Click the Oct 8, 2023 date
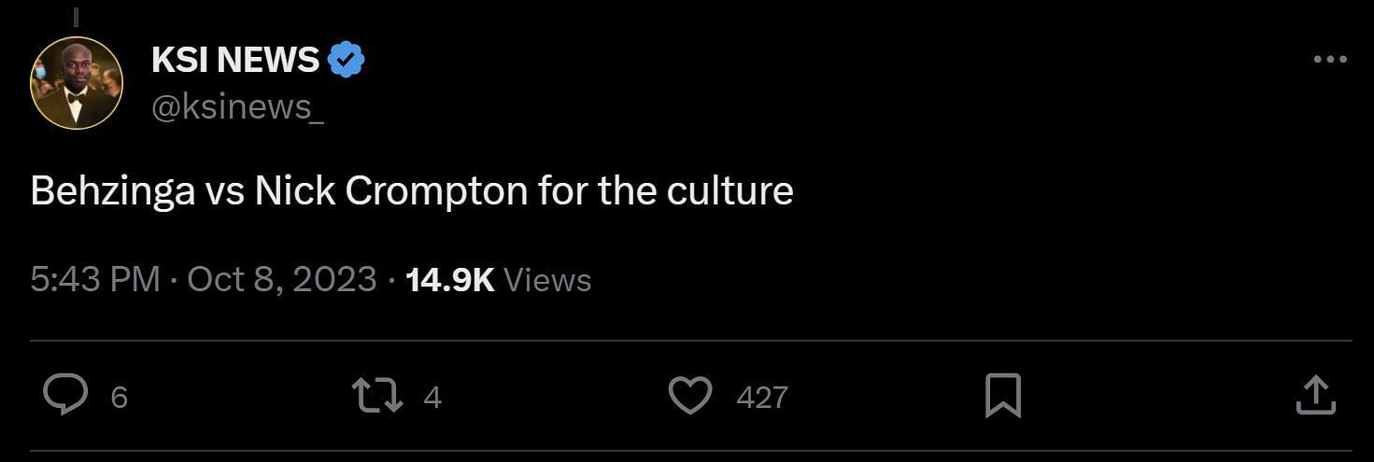 tap(282, 280)
